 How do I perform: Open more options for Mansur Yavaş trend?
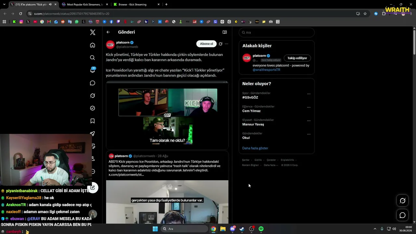[309, 121]
